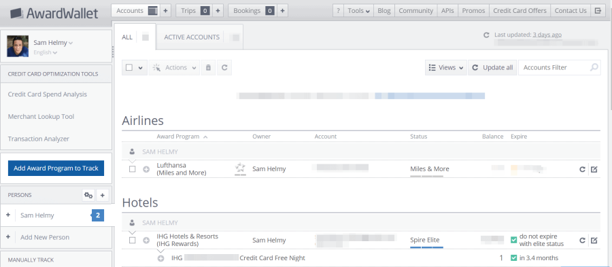Click the AwardWallet logo
The image size is (612, 267).
tap(54, 14)
